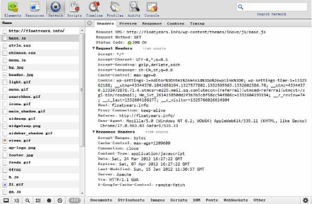Filter by Images

click(x=158, y=200)
